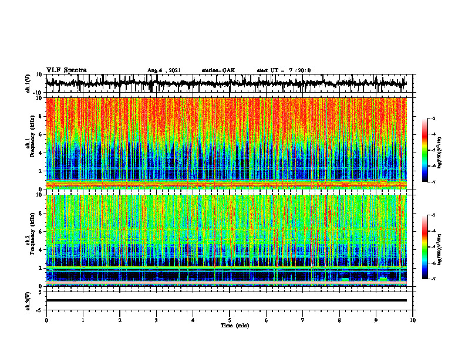Click time axis tick label "7"
465x359 pixels.
point(303,320)
